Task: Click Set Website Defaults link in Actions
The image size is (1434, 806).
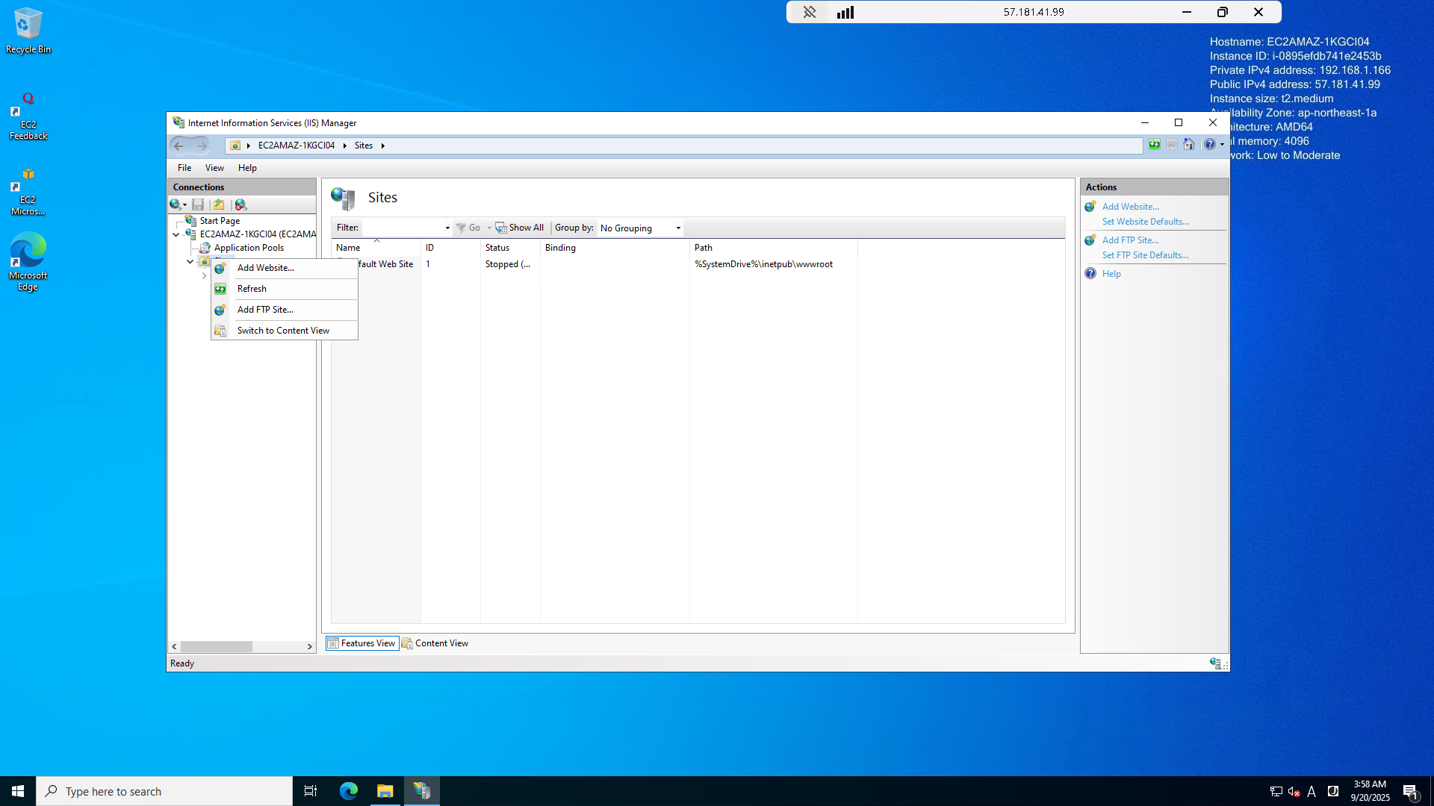Action: [1145, 222]
